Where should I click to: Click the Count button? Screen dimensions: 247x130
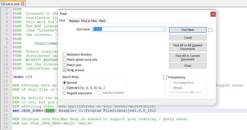click(x=188, y=38)
